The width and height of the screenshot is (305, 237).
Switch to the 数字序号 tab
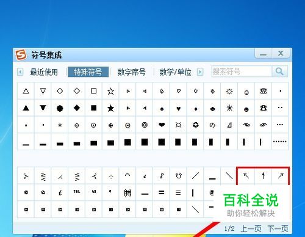point(132,72)
